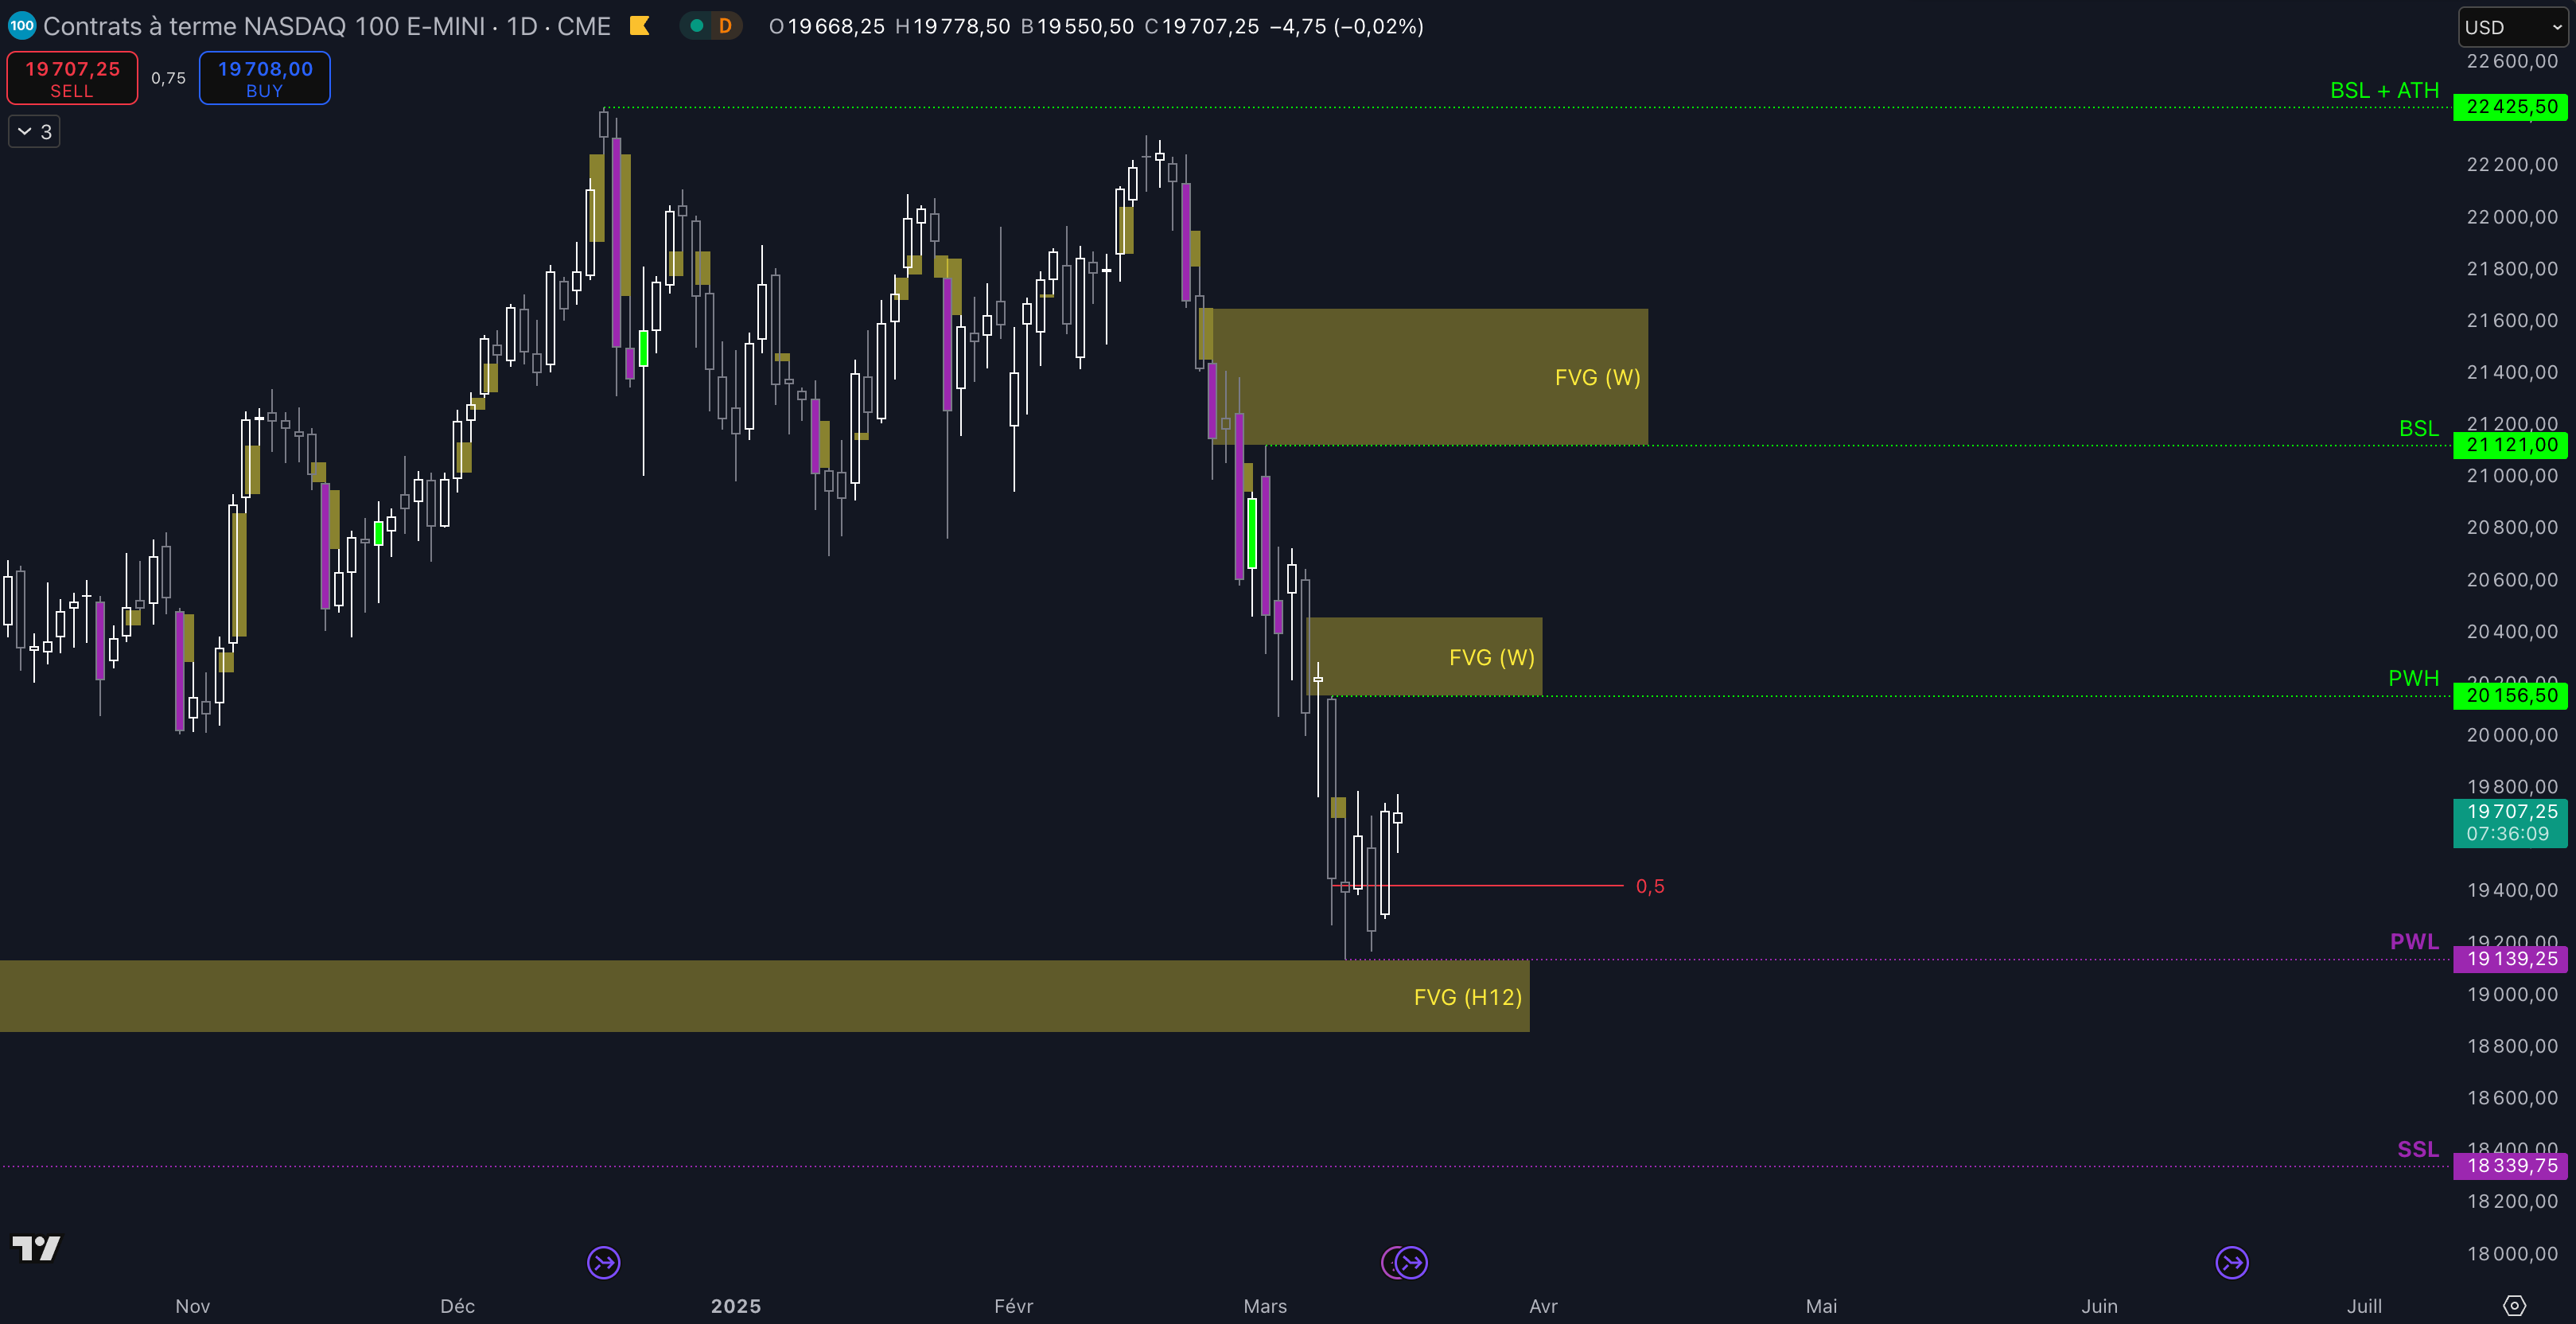The height and width of the screenshot is (1324, 2576).
Task: Click the yellow flag icon beside CME
Action: [640, 26]
